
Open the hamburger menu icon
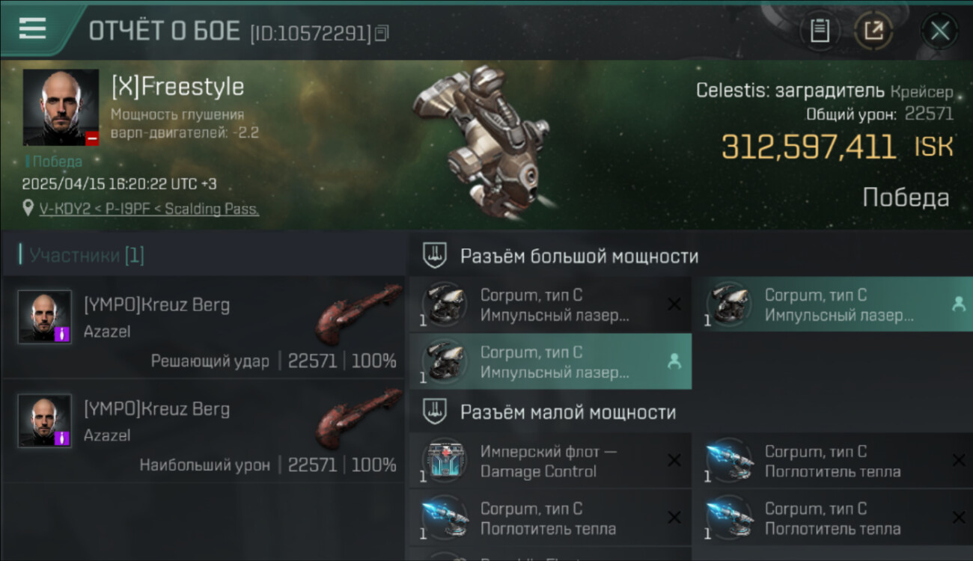point(32,28)
